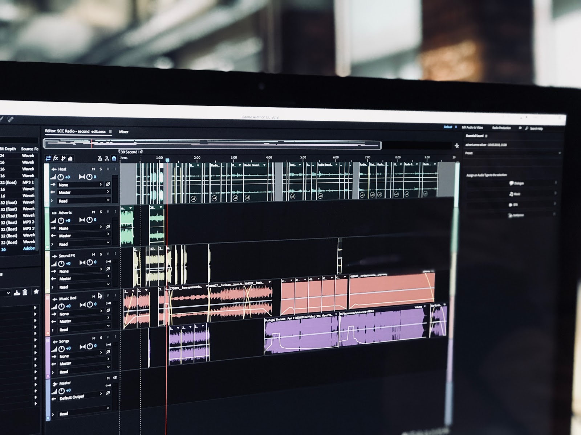
Task: Click the Music icon in Essential Sound panel
Action: click(x=511, y=194)
